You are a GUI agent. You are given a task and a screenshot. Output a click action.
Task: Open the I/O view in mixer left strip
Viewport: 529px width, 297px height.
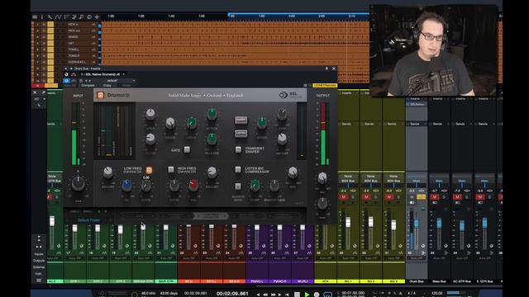click(x=36, y=99)
